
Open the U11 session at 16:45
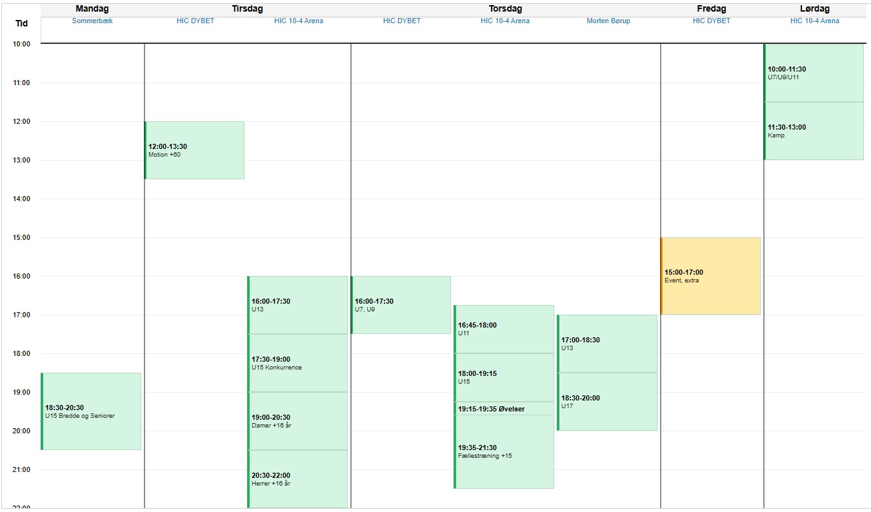pyautogui.click(x=504, y=329)
